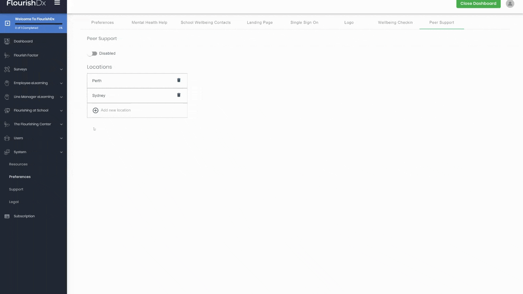Click the onboarding progress bar
This screenshot has width=523, height=294.
(x=38, y=24)
